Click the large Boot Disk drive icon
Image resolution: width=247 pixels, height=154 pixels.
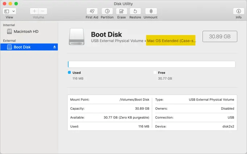pos(76,37)
